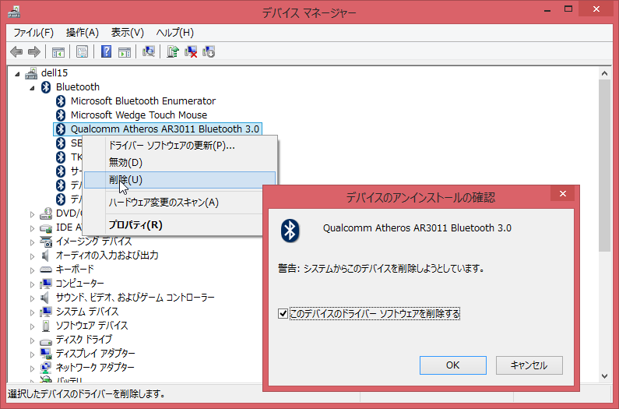Image resolution: width=619 pixels, height=409 pixels.
Task: Click the キーボード keyboard icon
Action: coord(46,270)
